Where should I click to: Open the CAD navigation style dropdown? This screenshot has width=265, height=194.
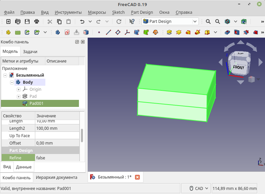click(x=196, y=188)
